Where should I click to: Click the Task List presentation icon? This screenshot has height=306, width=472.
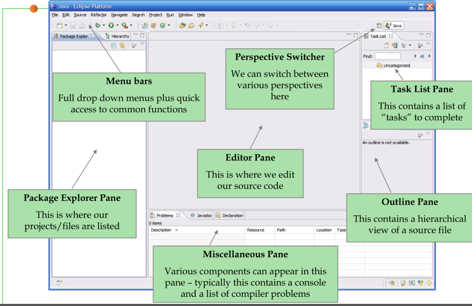[404, 46]
